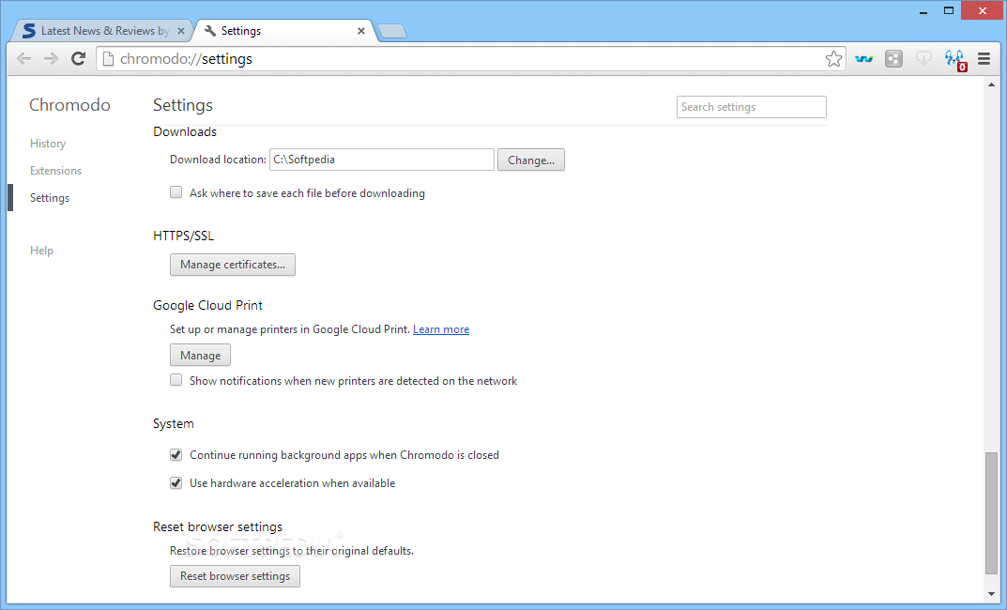Click the scrollbar up arrow
The image size is (1007, 610).
[x=992, y=84]
